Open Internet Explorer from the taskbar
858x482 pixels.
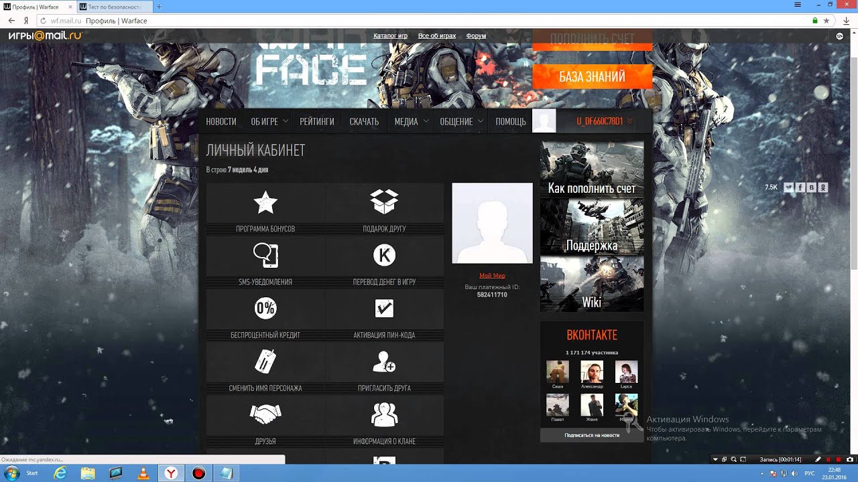[x=61, y=473]
